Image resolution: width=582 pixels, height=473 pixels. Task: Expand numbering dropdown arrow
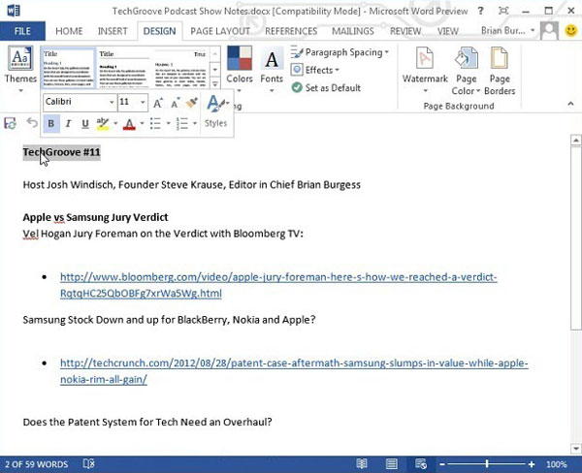(195, 123)
